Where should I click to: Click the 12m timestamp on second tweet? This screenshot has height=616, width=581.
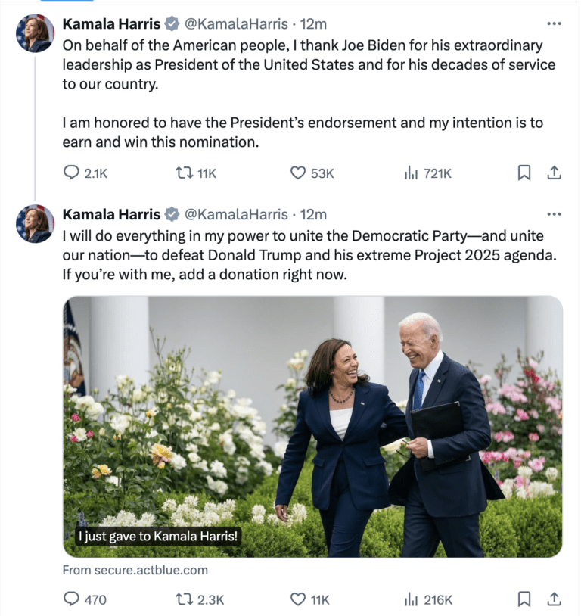pyautogui.click(x=314, y=214)
